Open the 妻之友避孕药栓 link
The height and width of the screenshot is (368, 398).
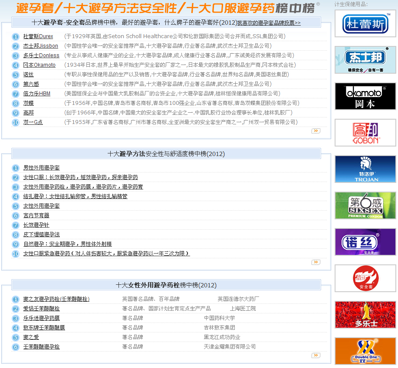point(56,299)
